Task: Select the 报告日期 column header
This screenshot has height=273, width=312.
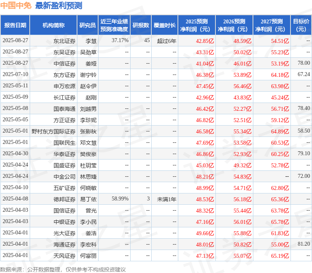Action: [15, 25]
